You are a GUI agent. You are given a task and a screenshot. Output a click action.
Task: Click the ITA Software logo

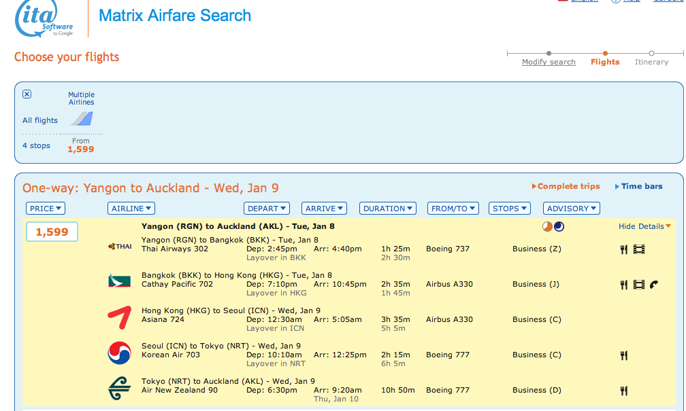tap(44, 19)
